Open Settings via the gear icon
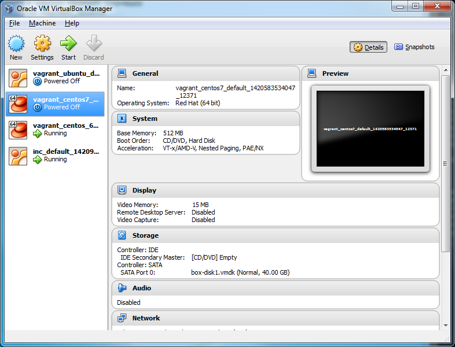Screen dimensions: 455x347 tap(42, 43)
